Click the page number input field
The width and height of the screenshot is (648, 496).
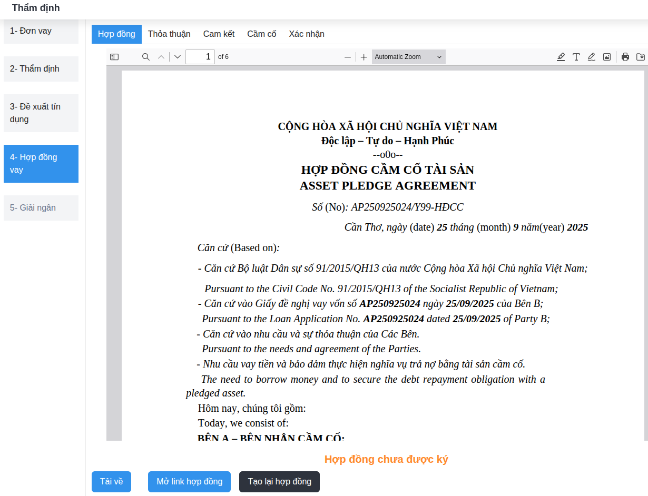point(200,57)
